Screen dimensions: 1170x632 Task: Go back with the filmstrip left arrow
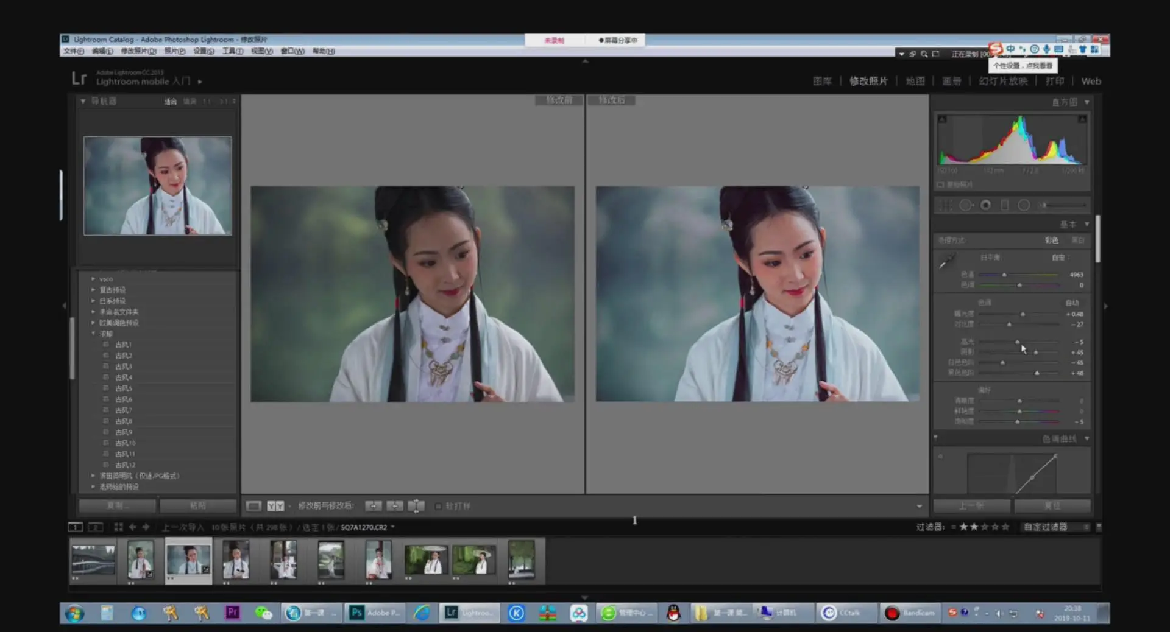[132, 527]
